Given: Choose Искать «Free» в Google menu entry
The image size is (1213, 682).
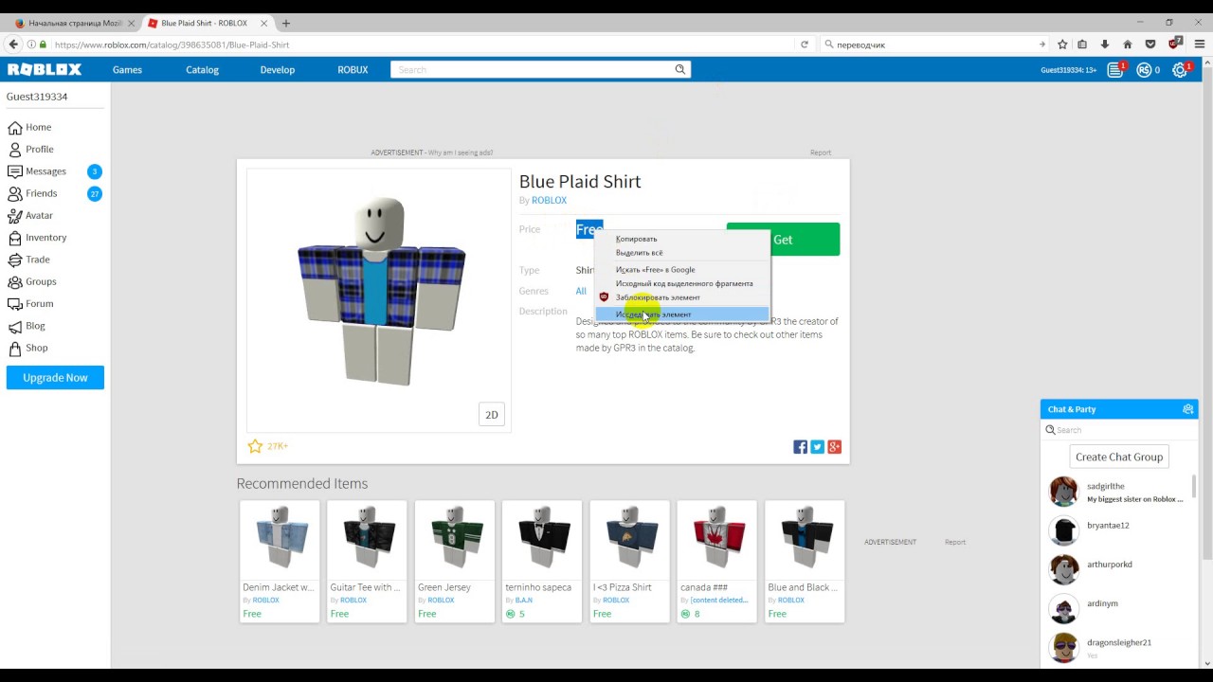Looking at the screenshot, I should pos(682,270).
